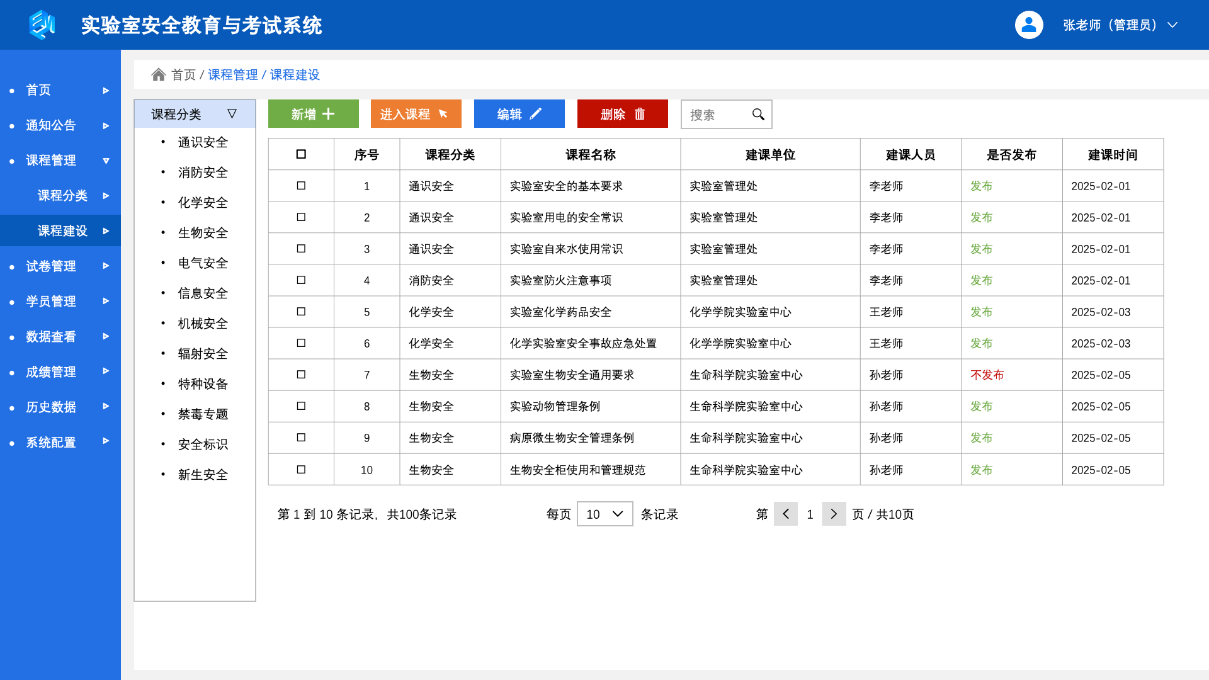This screenshot has height=680, width=1209.
Task: Go to the next page arrow
Action: click(834, 514)
